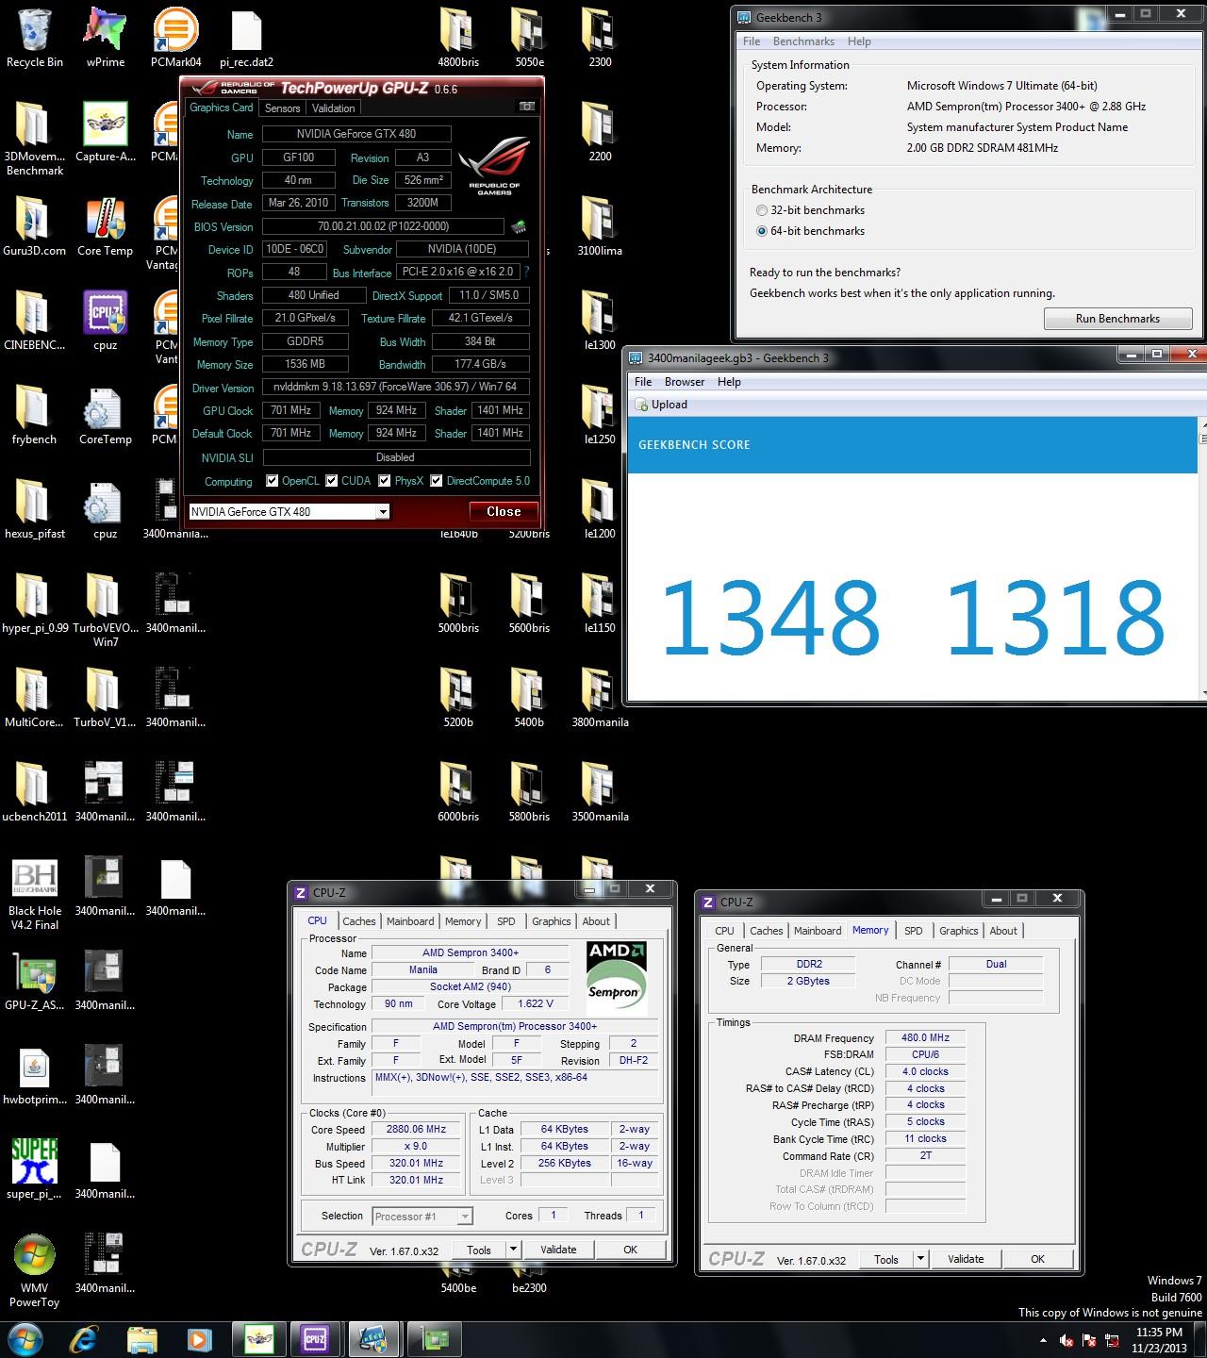The width and height of the screenshot is (1207, 1358).
Task: Click OK in CPU-Z Memory window
Action: click(x=1037, y=1259)
